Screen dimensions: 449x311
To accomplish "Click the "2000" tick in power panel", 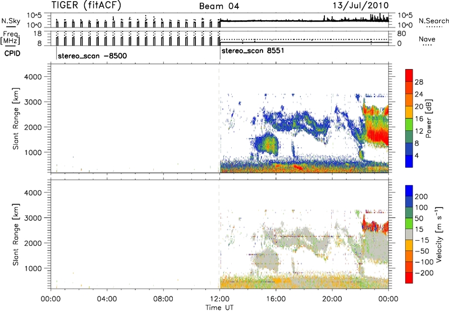I will coord(33,127).
